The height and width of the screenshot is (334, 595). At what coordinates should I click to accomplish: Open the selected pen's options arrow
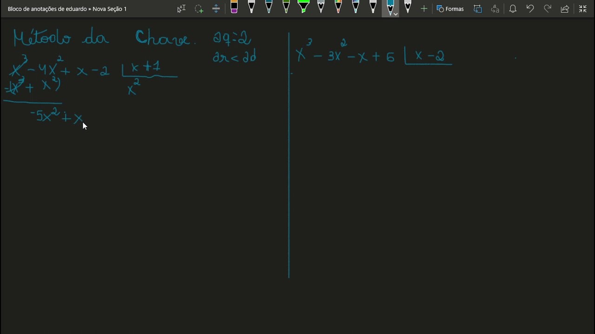click(396, 14)
